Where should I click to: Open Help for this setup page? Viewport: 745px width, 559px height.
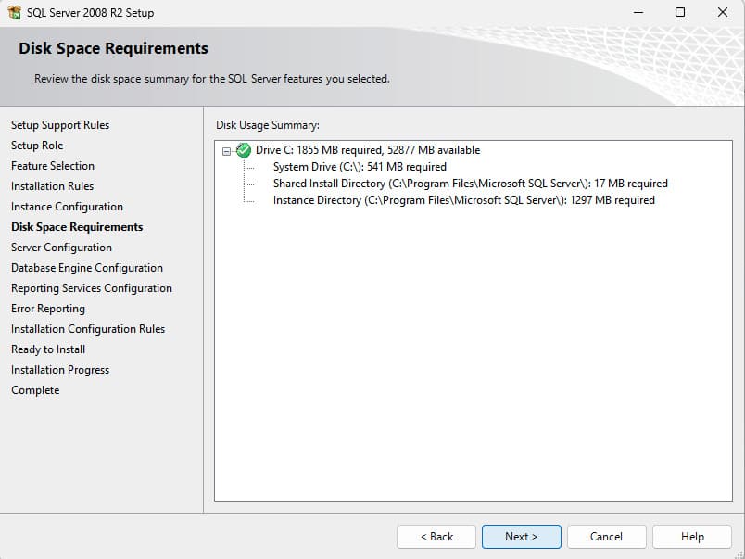click(691, 537)
